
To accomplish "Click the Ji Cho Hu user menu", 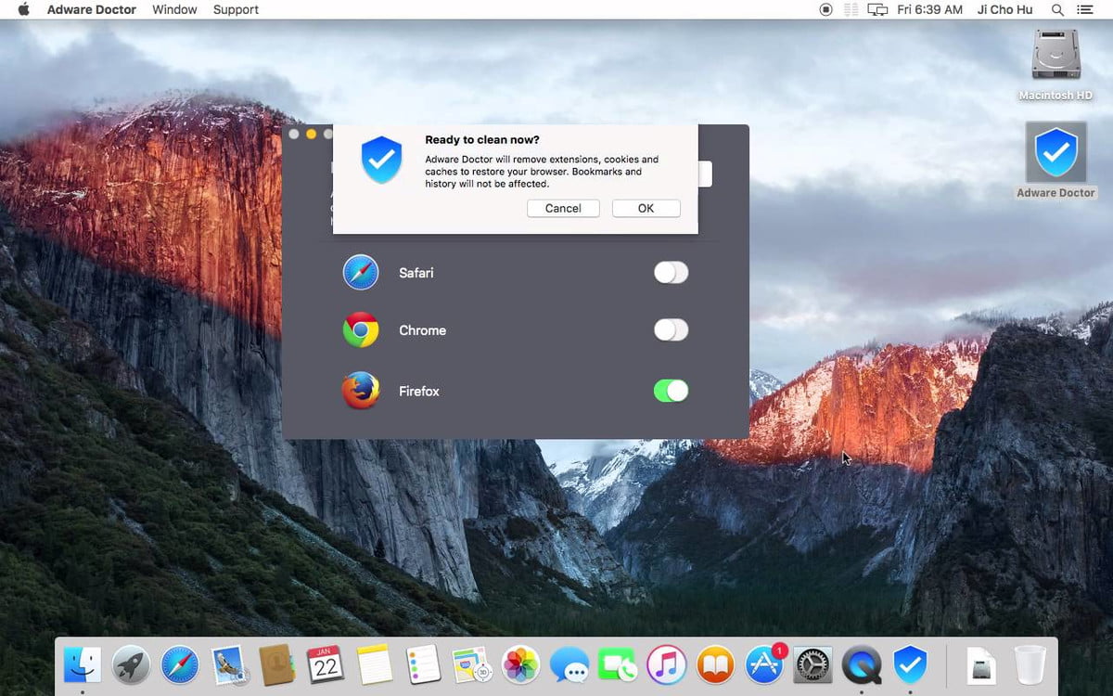I will pyautogui.click(x=1004, y=9).
